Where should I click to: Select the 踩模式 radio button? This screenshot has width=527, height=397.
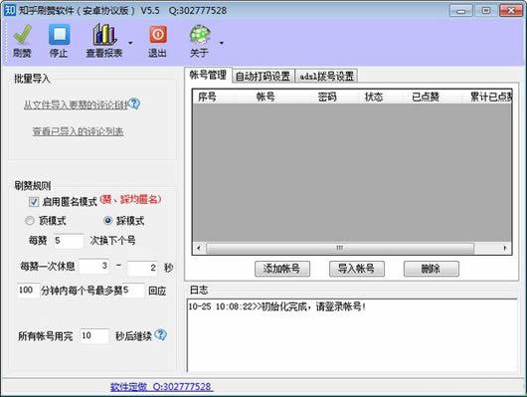[x=107, y=221]
